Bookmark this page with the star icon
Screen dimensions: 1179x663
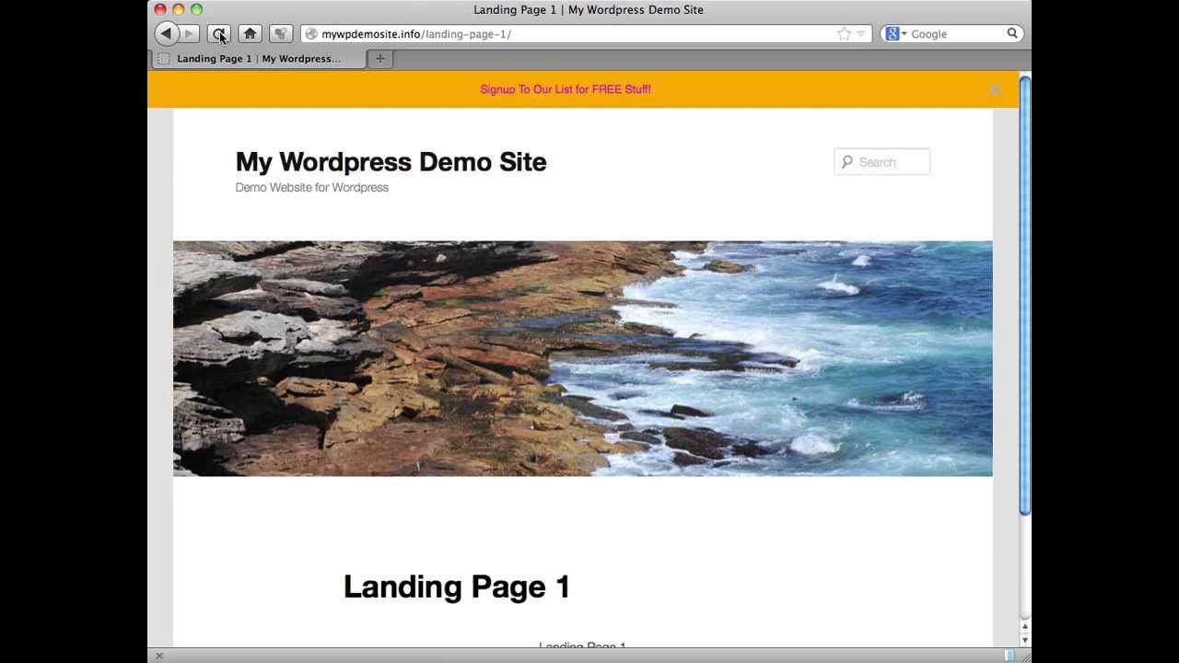[x=844, y=34]
